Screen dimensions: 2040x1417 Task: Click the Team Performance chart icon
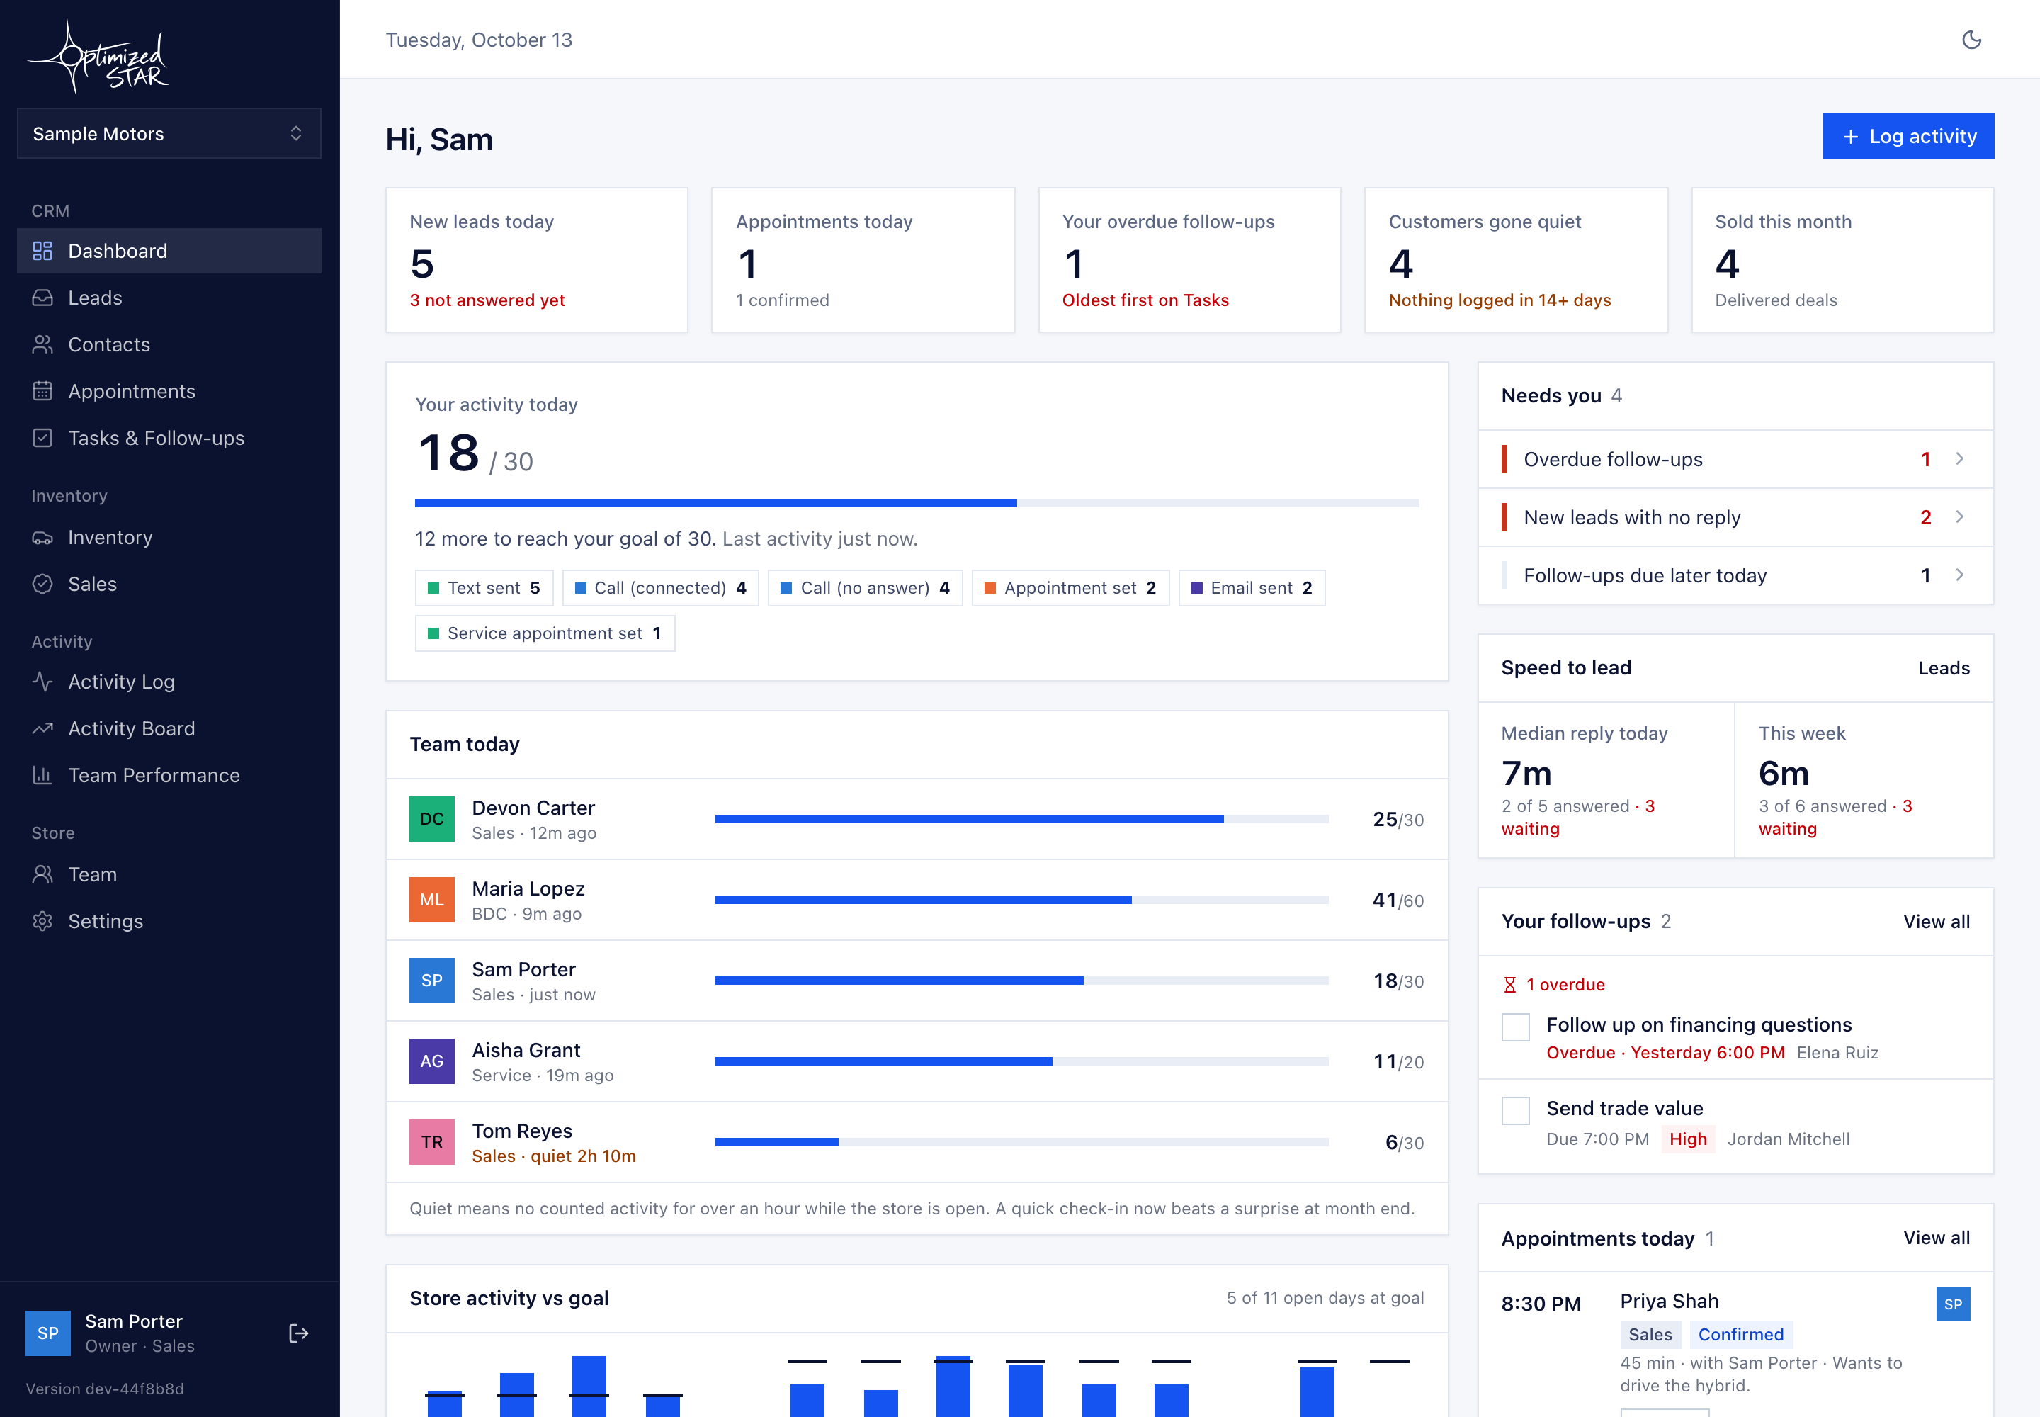(42, 776)
